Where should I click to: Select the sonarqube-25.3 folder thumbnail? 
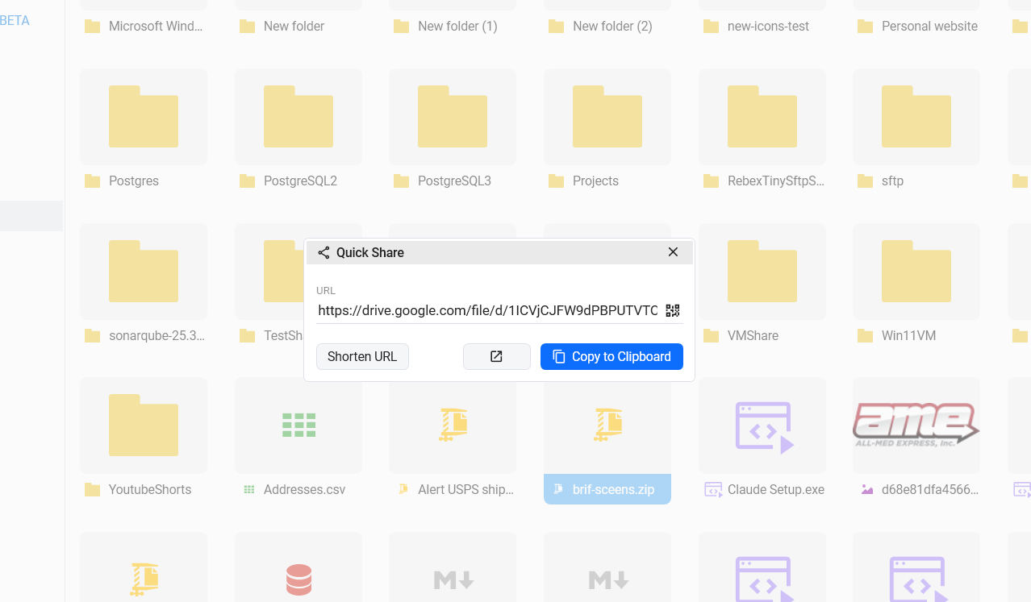click(144, 272)
